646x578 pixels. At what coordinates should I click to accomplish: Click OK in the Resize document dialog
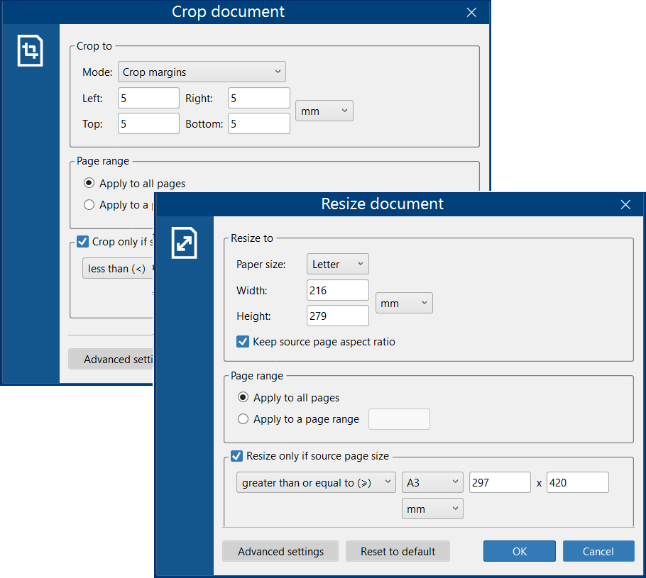(519, 551)
